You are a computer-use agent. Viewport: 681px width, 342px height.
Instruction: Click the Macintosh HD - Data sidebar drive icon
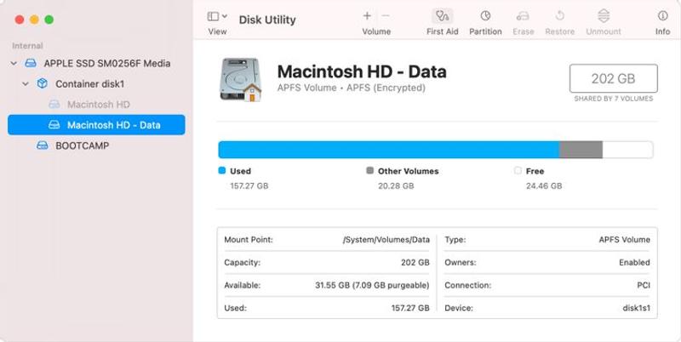54,125
